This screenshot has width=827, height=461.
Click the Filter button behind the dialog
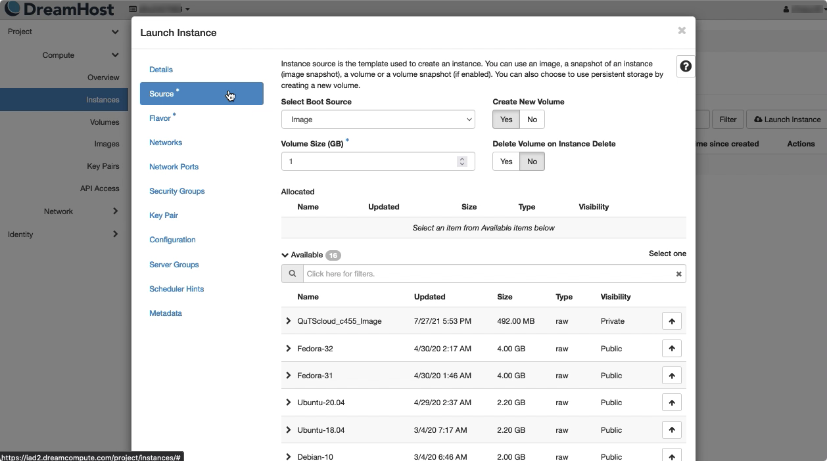click(728, 120)
